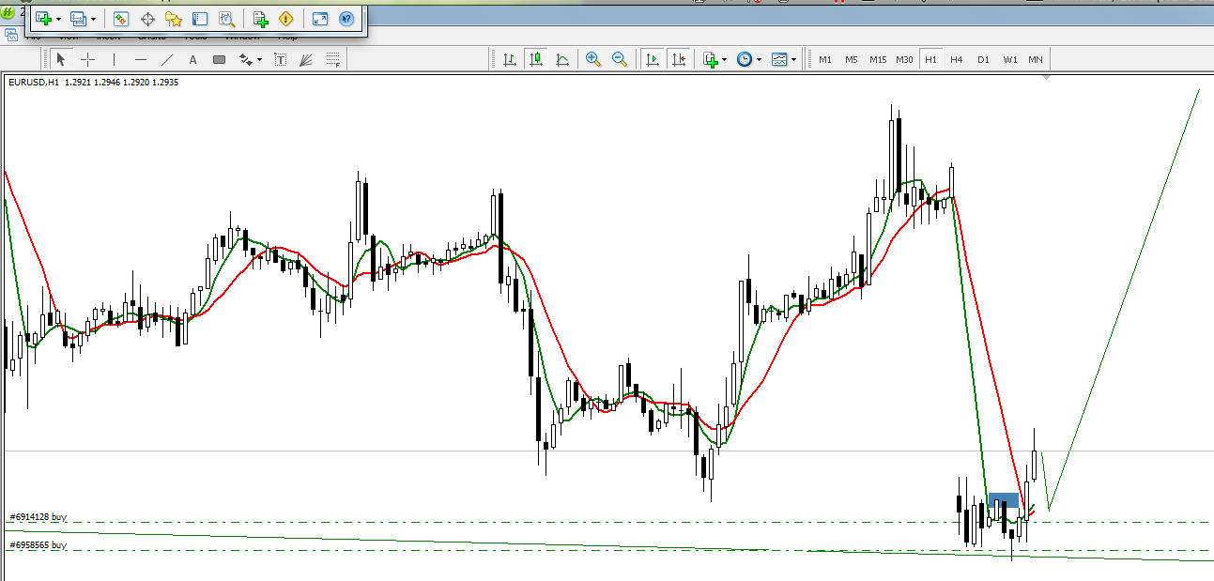The width and height of the screenshot is (1214, 581).
Task: Select the Cursor arrow tool
Action: [61, 59]
